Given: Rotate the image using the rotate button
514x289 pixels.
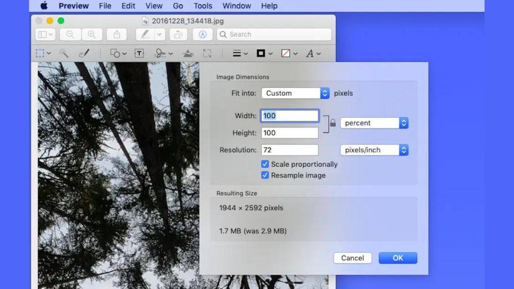Looking at the screenshot, I should [178, 34].
